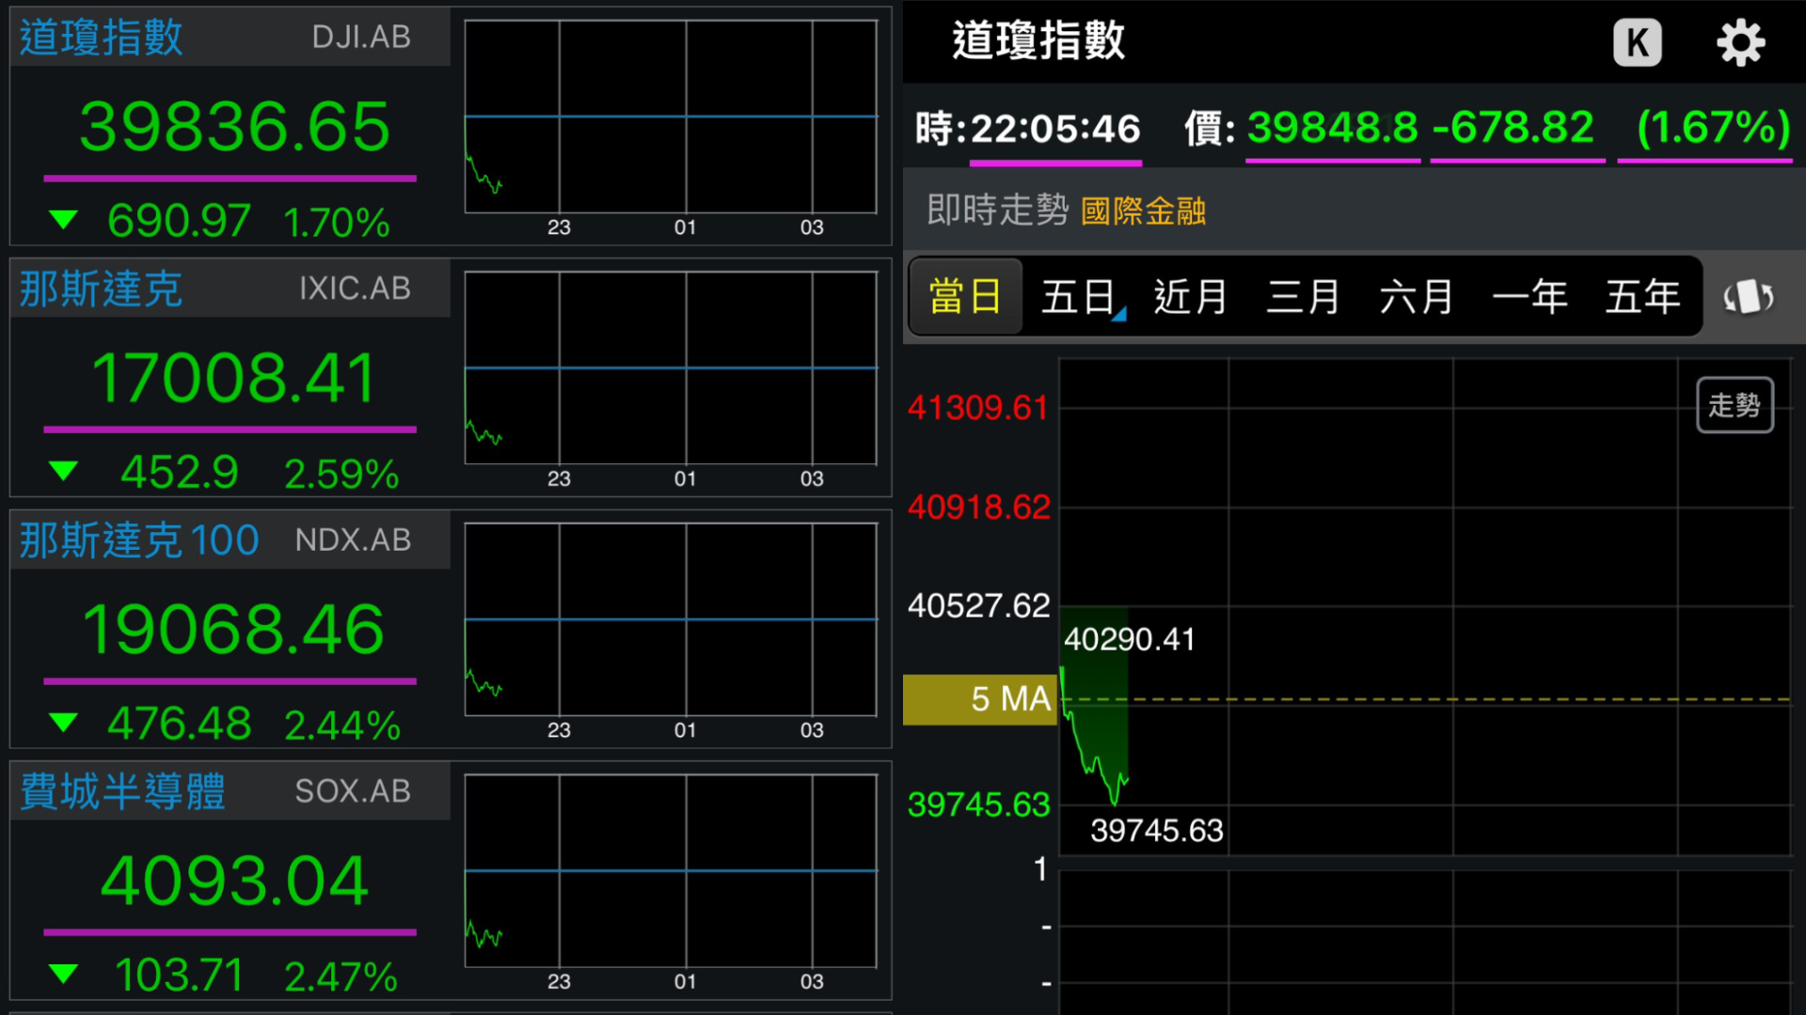The image size is (1806, 1015).
Task: Click the axis value 41309.61
Action: (978, 408)
